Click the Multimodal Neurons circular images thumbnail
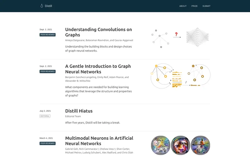250x156 pixels. [181, 145]
